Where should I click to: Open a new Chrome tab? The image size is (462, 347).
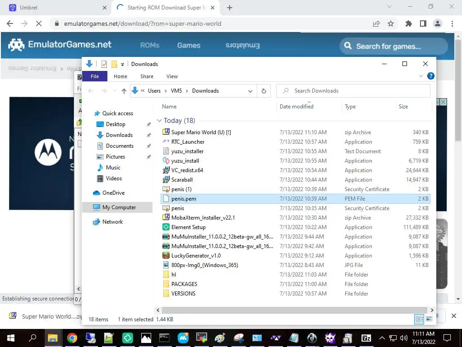pos(230,8)
